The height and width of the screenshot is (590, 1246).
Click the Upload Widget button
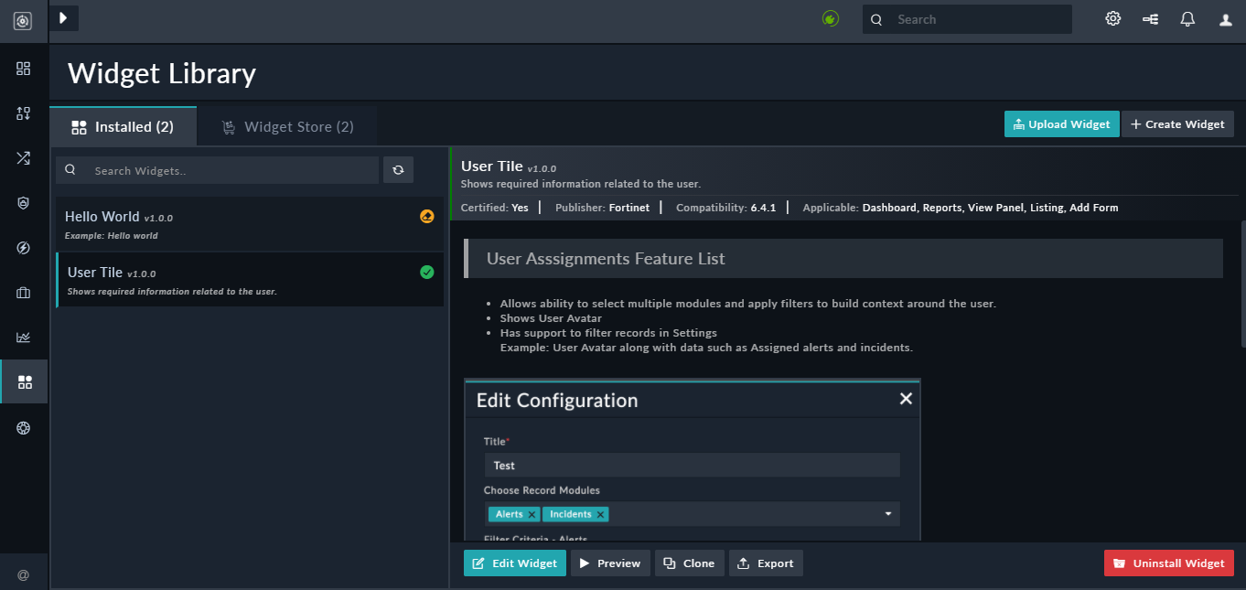coord(1061,124)
